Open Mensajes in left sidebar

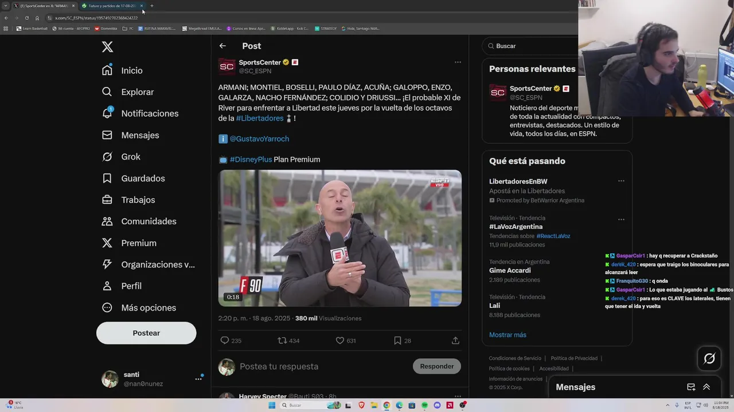point(130,135)
